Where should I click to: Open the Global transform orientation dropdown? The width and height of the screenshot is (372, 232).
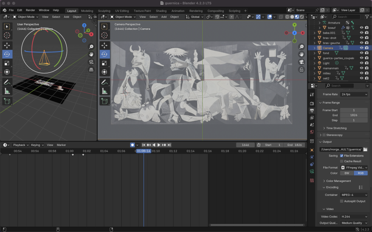[x=195, y=17]
